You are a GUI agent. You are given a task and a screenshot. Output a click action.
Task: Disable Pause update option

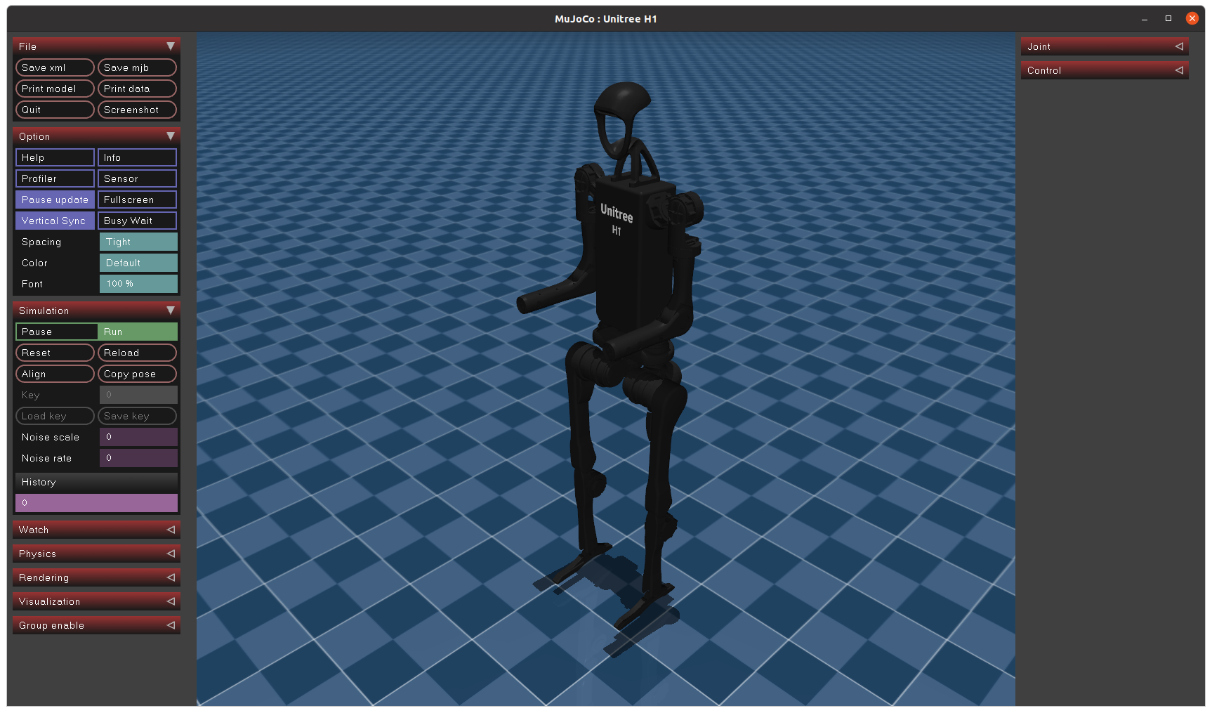coord(55,199)
